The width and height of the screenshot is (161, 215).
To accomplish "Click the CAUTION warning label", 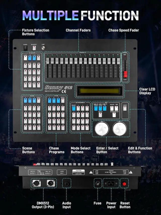I will [78, 172].
